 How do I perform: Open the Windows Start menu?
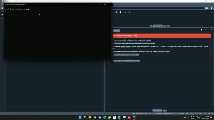click(80, 117)
